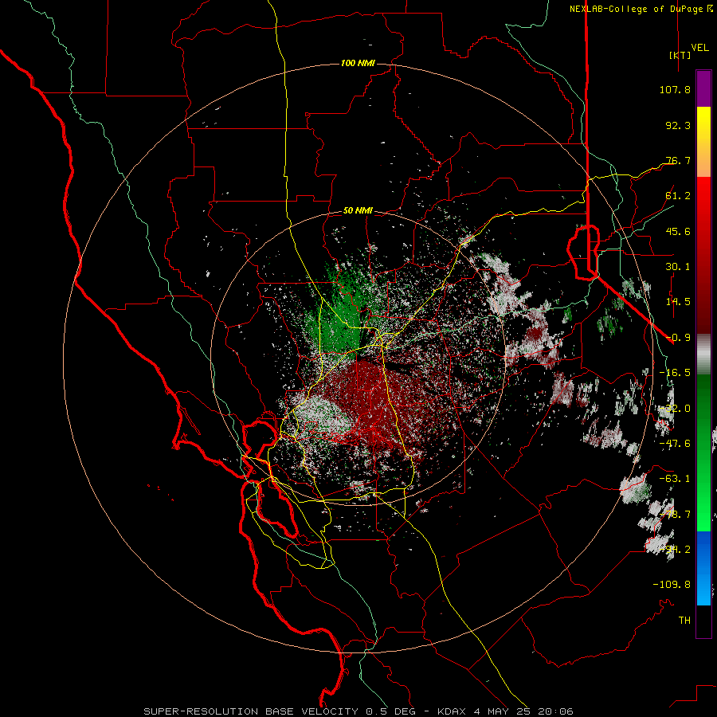Select the -0.9 legend value

pos(678,338)
